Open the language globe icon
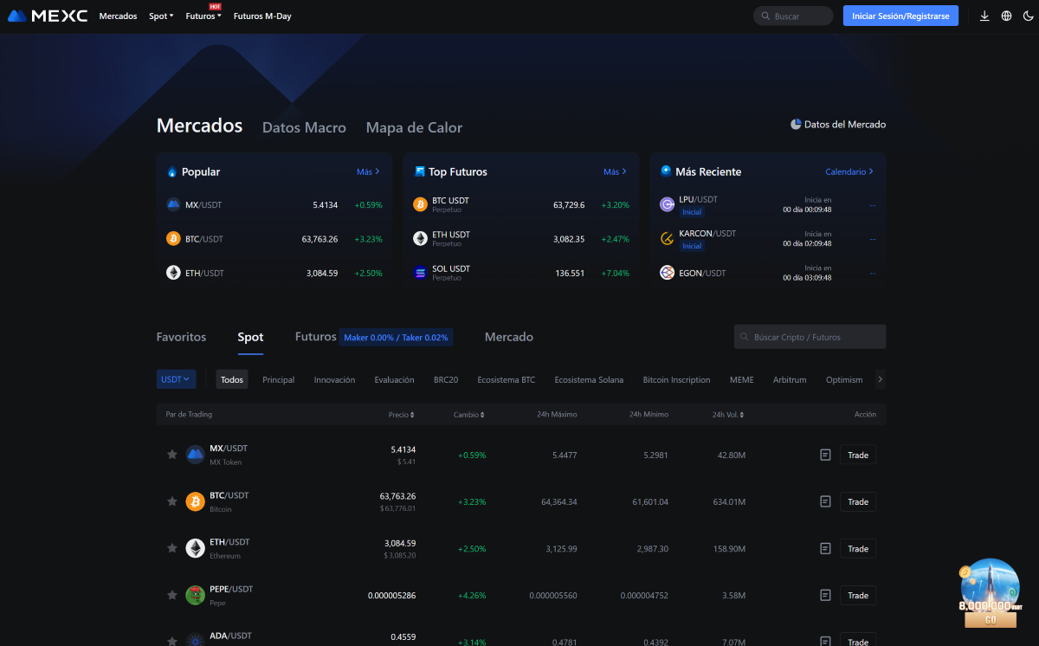The width and height of the screenshot is (1039, 646). (1006, 16)
